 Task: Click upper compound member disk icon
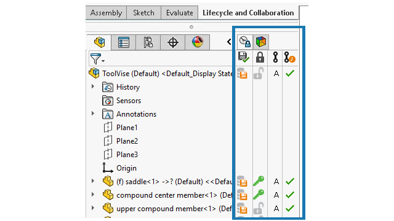coord(243,208)
